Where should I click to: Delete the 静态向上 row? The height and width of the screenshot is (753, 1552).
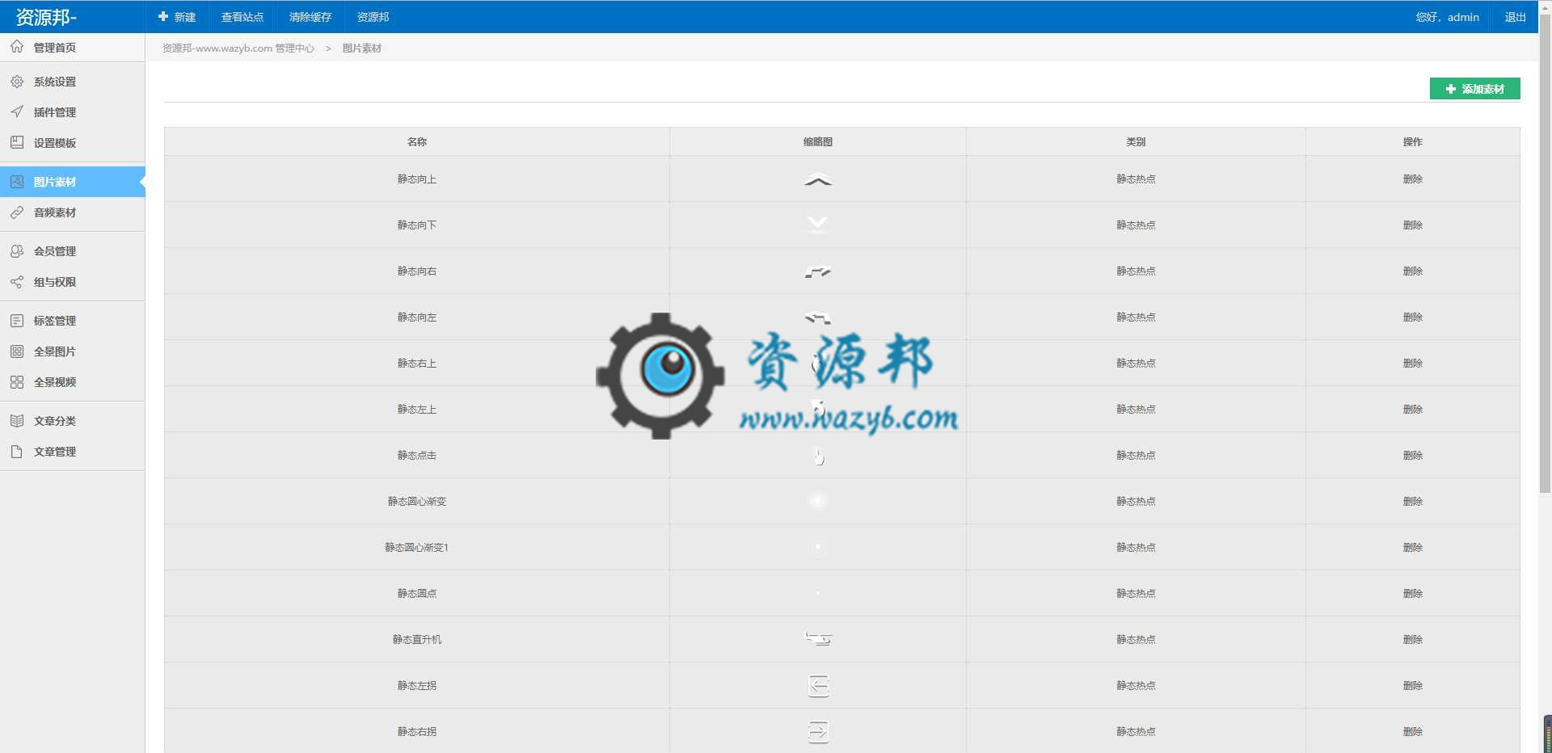(x=1412, y=179)
